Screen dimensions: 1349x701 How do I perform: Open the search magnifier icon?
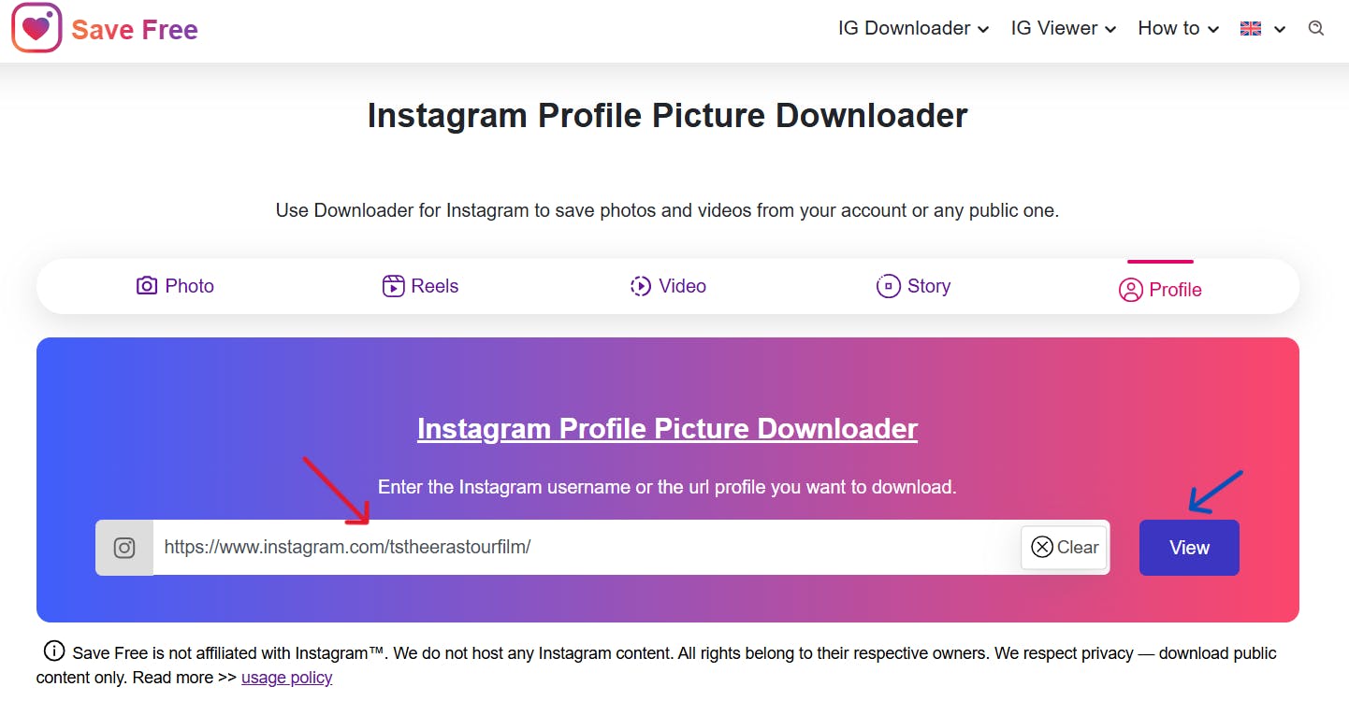pyautogui.click(x=1316, y=28)
